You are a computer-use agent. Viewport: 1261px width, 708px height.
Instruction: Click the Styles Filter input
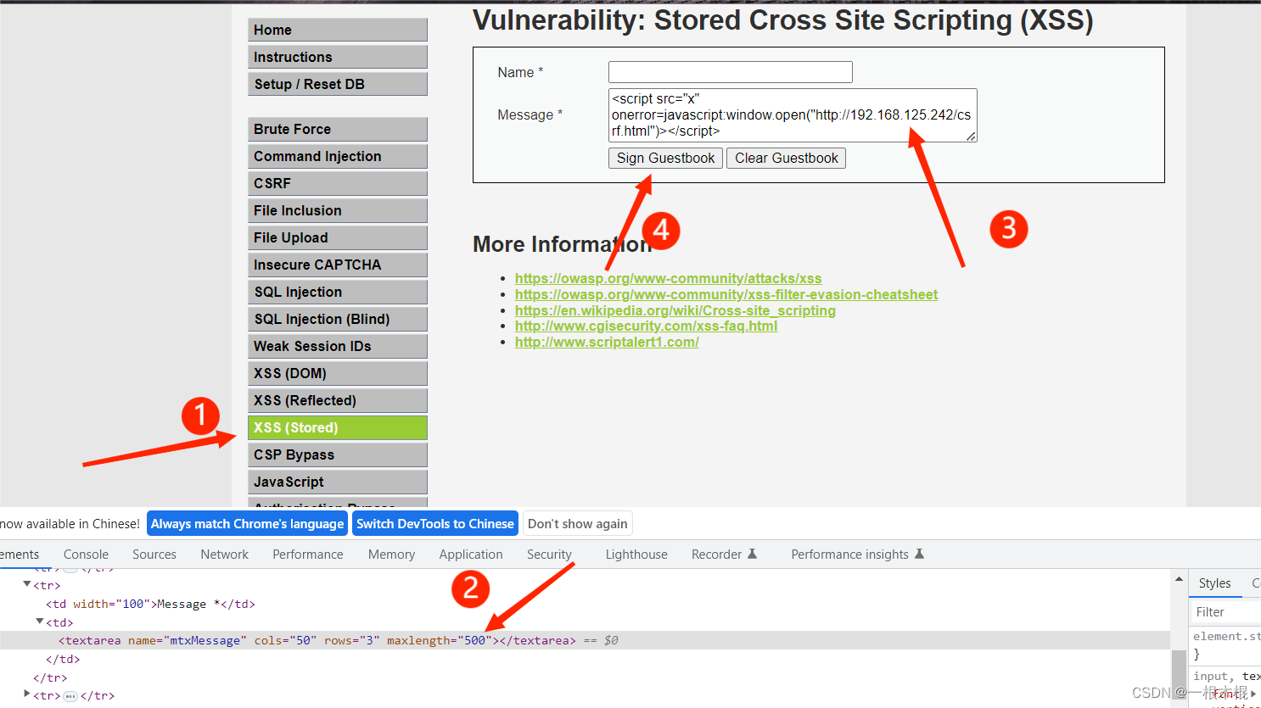click(1226, 611)
